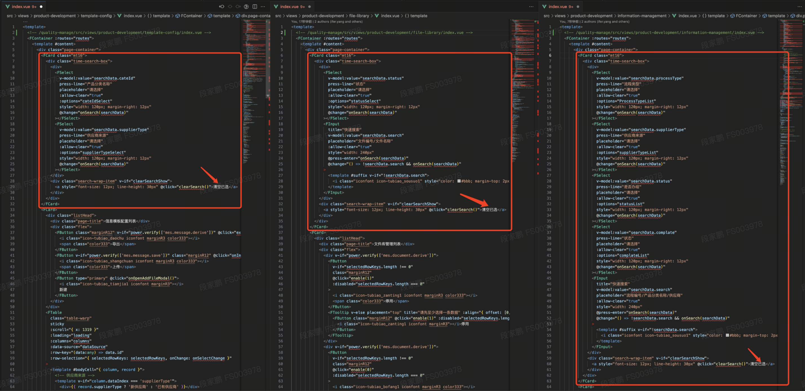Click Vue icon in template-config breadcrumb index.vue
805x391 pixels.
coord(120,15)
